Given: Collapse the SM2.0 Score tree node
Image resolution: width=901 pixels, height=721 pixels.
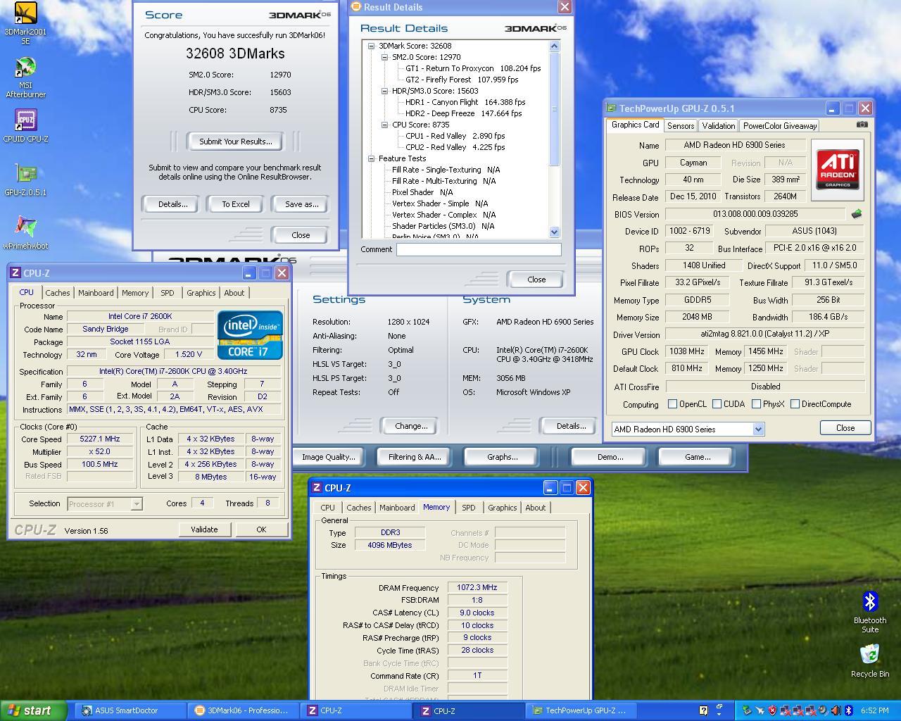Looking at the screenshot, I should (x=384, y=57).
